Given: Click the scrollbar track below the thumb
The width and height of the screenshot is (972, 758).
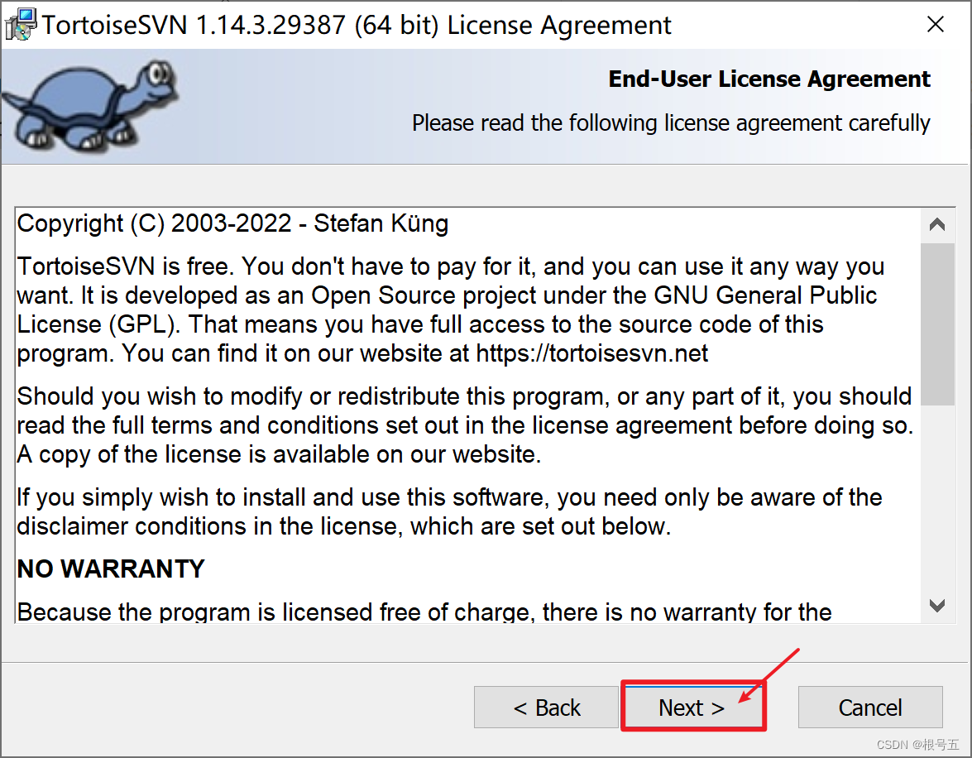Looking at the screenshot, I should [x=937, y=497].
